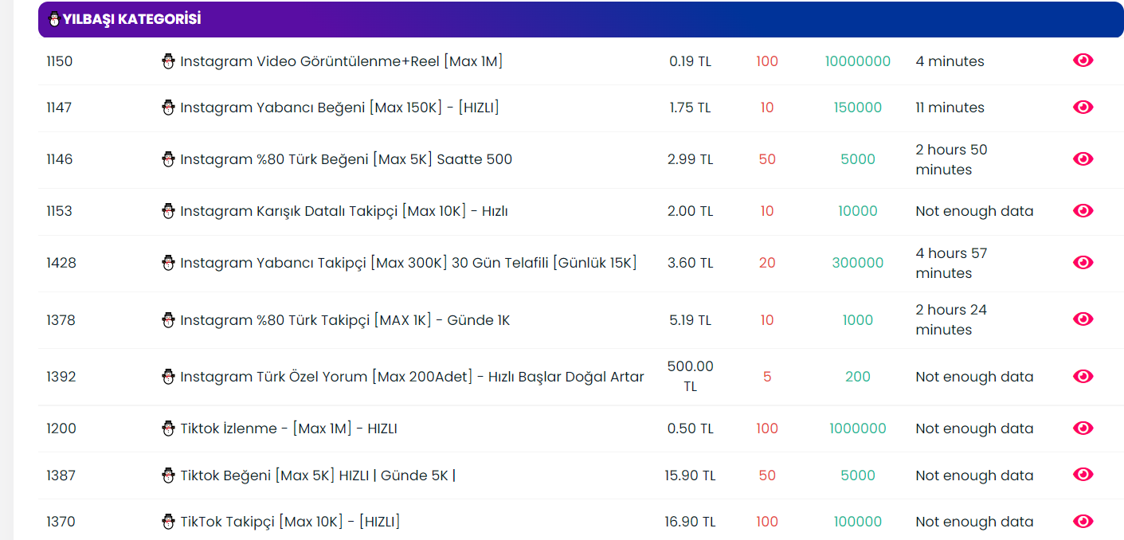Click Tiktok İzlenme - [Max 1M] - HIZLI
Image resolution: width=1124 pixels, height=540 pixels.
(288, 428)
